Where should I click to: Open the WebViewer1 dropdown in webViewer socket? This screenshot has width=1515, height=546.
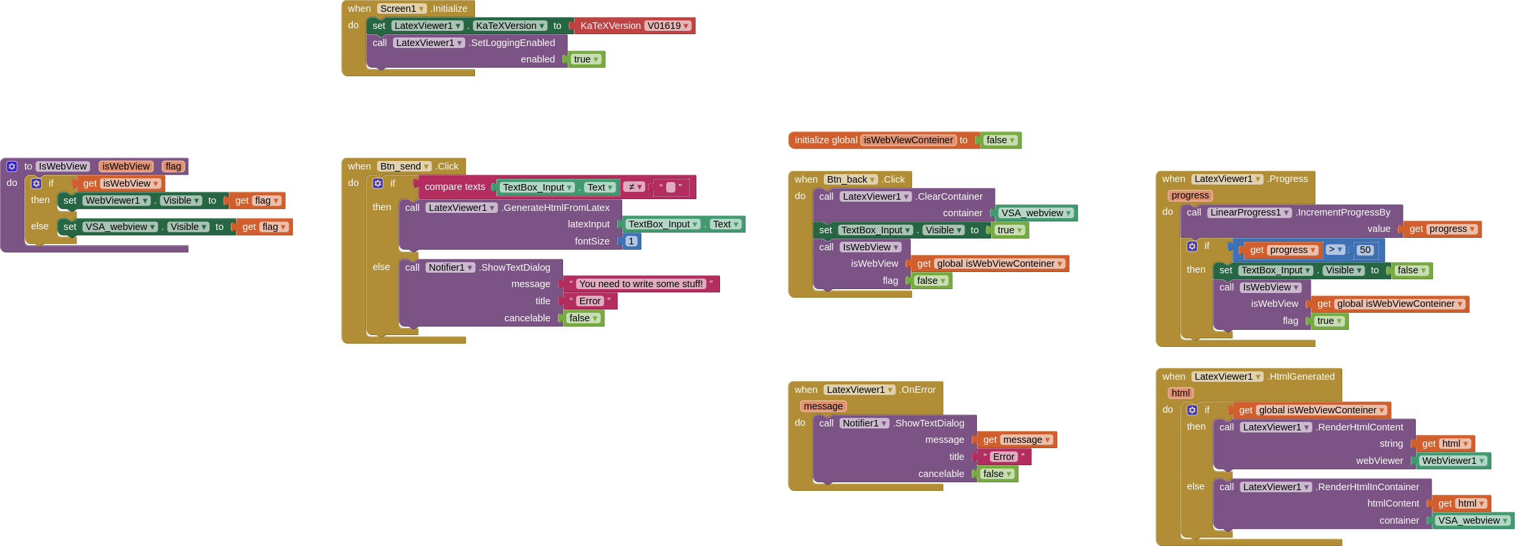point(1453,461)
